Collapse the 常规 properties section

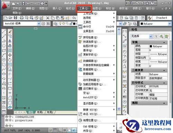(164, 42)
